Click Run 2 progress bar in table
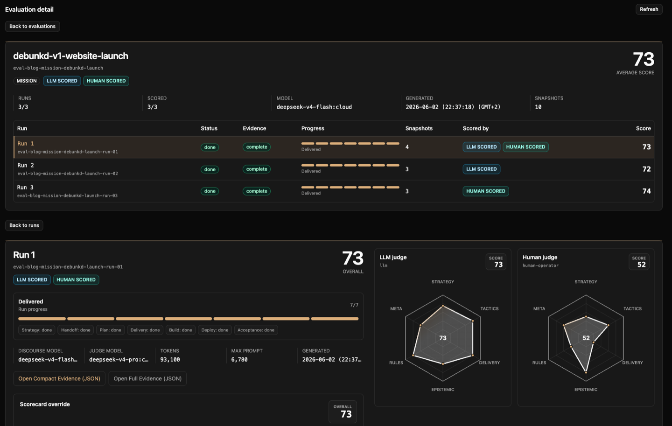 coord(350,165)
